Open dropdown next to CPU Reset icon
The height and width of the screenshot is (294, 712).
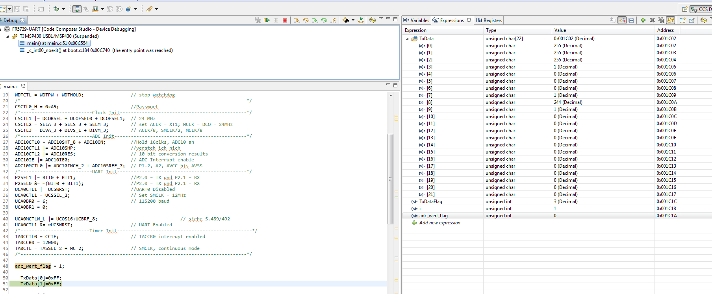353,20
